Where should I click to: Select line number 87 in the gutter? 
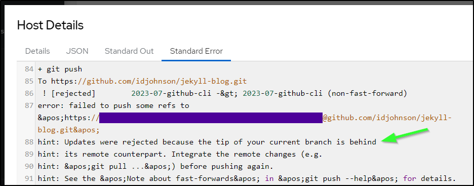pos(29,105)
